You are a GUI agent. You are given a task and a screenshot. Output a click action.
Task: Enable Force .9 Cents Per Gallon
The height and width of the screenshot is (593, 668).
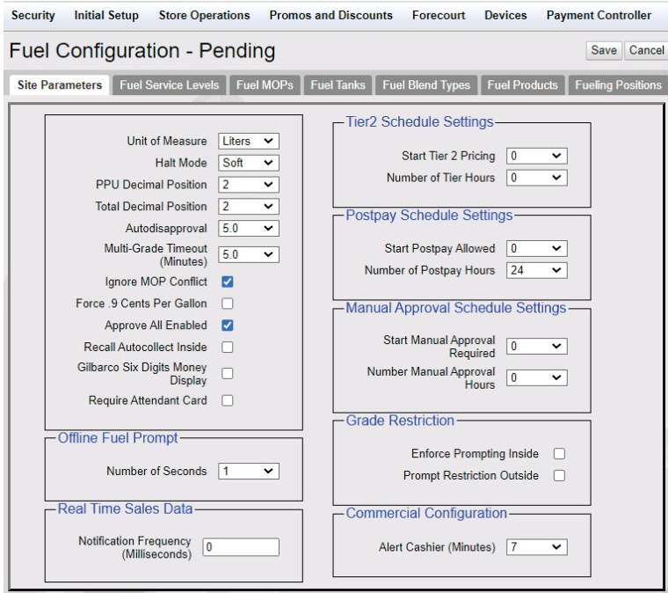click(x=228, y=304)
